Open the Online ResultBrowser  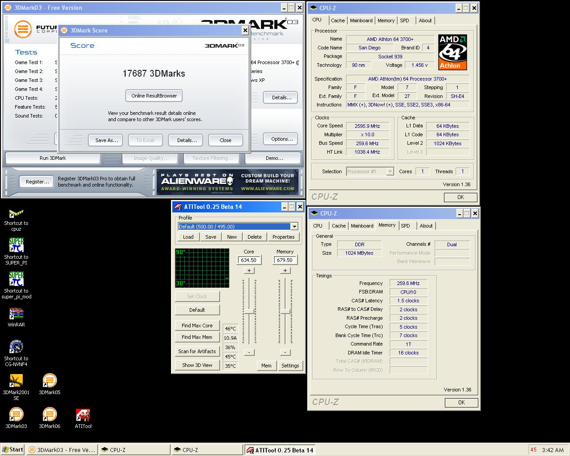coord(154,96)
